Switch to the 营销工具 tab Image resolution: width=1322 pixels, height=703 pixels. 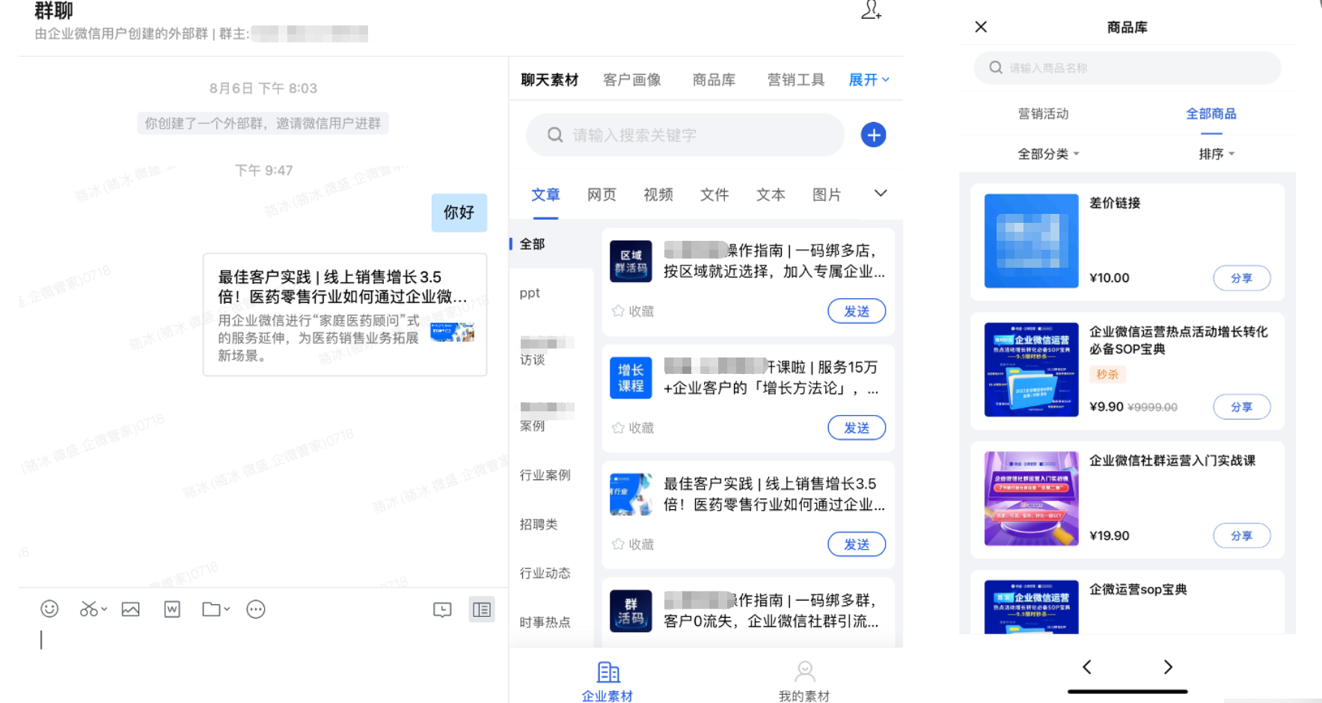pyautogui.click(x=796, y=80)
